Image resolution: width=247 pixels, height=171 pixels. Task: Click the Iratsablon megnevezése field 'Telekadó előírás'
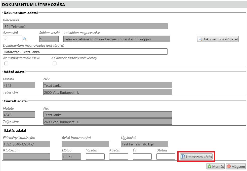click(117, 39)
